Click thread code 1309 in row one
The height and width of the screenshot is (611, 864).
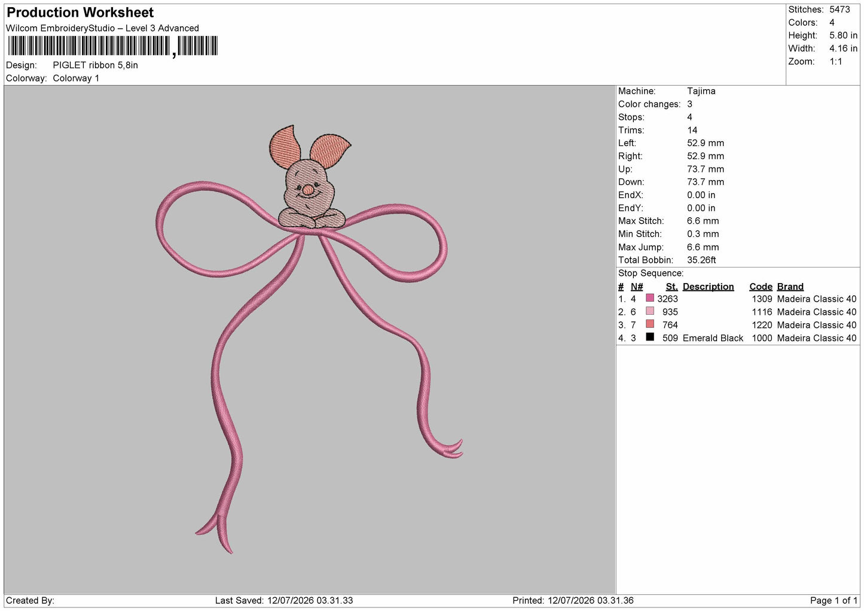[x=762, y=299]
